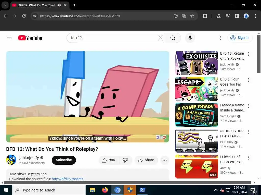Open the jacknjellify channel avatar

(x=11, y=160)
